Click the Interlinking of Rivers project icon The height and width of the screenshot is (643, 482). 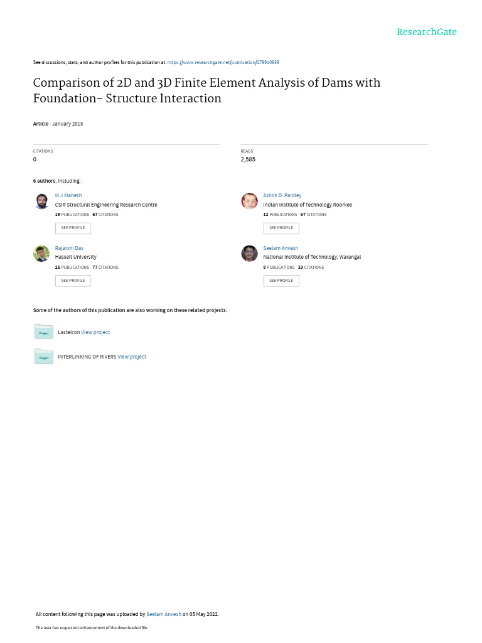[x=44, y=357]
